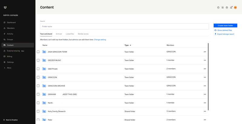This screenshot has height=124, width=242.
Task: Open the notifications bell
Action: [x=231, y=7]
